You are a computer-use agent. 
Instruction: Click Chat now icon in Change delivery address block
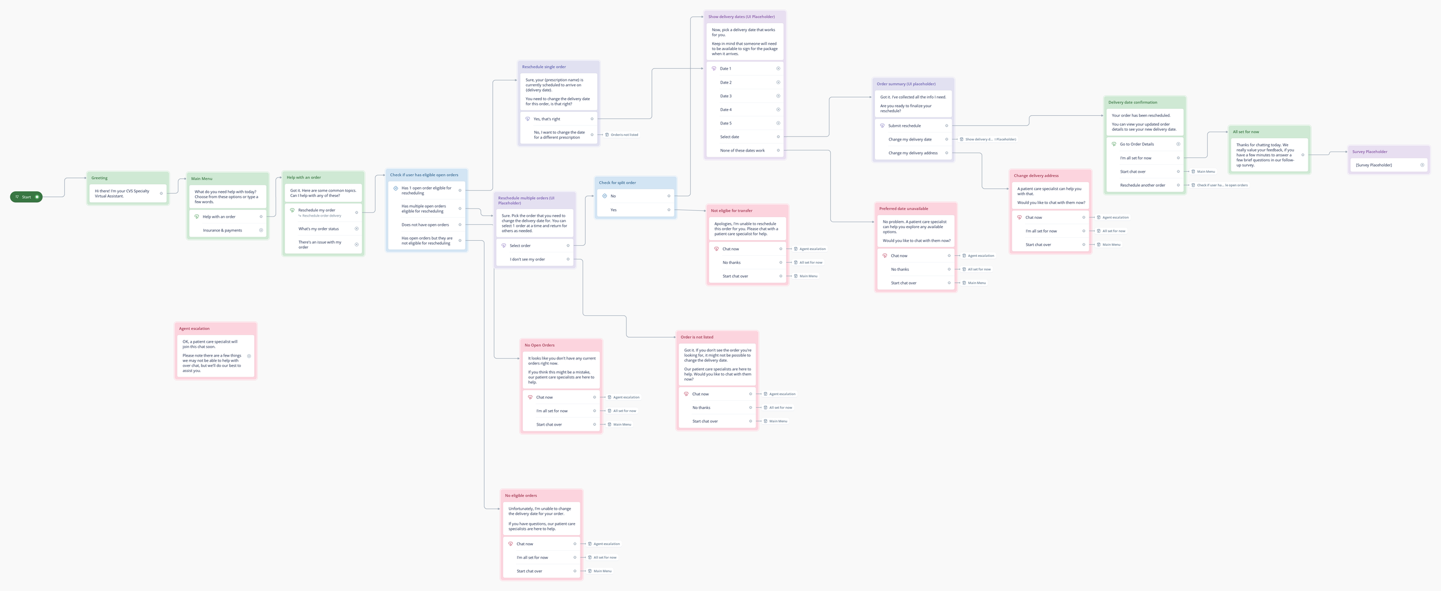point(1019,217)
